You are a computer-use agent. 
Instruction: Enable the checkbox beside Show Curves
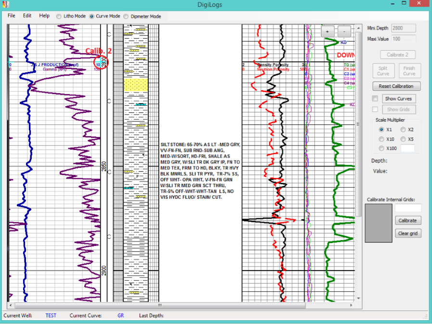tap(375, 98)
